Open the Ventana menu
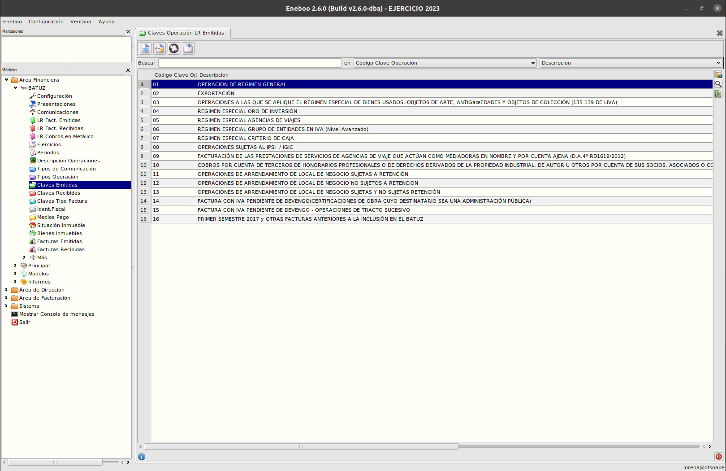Viewport: 726px width, 471px height. [81, 22]
